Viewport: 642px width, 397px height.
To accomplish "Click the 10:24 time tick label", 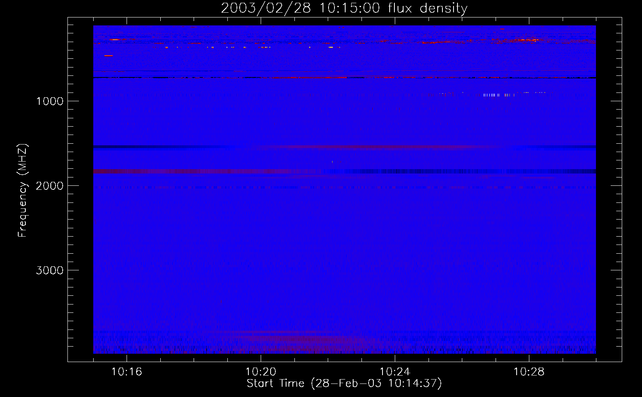I will (x=395, y=372).
